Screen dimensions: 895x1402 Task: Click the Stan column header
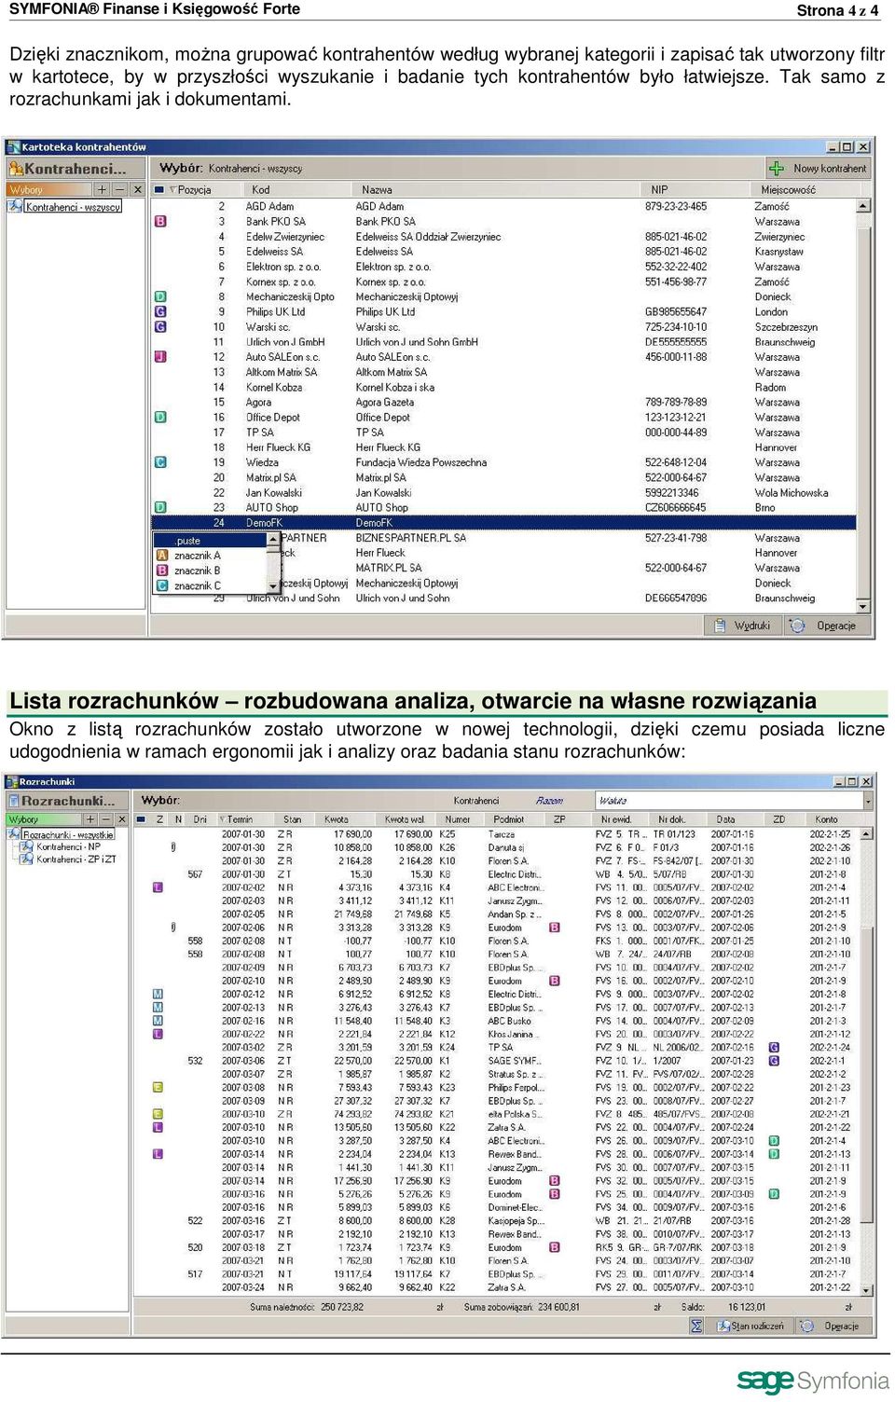click(292, 819)
